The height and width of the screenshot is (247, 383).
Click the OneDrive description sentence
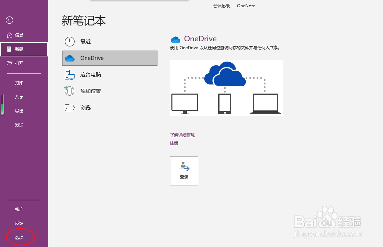tap(225, 48)
